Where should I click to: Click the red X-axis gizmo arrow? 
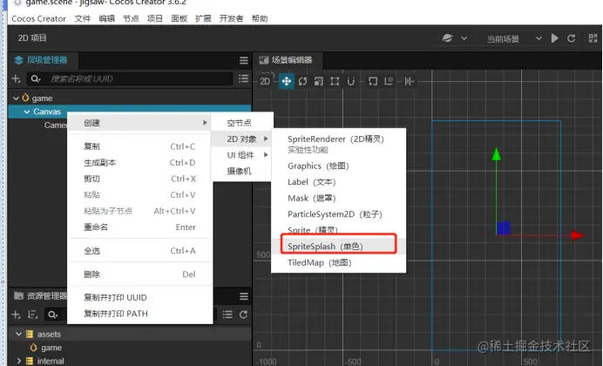(577, 235)
